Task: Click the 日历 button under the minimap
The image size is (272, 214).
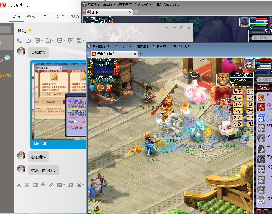Action: 111,81
